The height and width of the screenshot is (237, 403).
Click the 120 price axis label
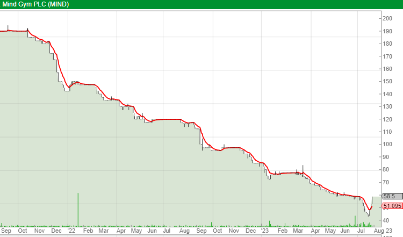387,119
